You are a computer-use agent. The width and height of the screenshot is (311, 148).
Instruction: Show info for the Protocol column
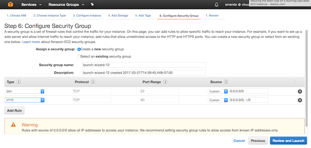tap(93, 82)
